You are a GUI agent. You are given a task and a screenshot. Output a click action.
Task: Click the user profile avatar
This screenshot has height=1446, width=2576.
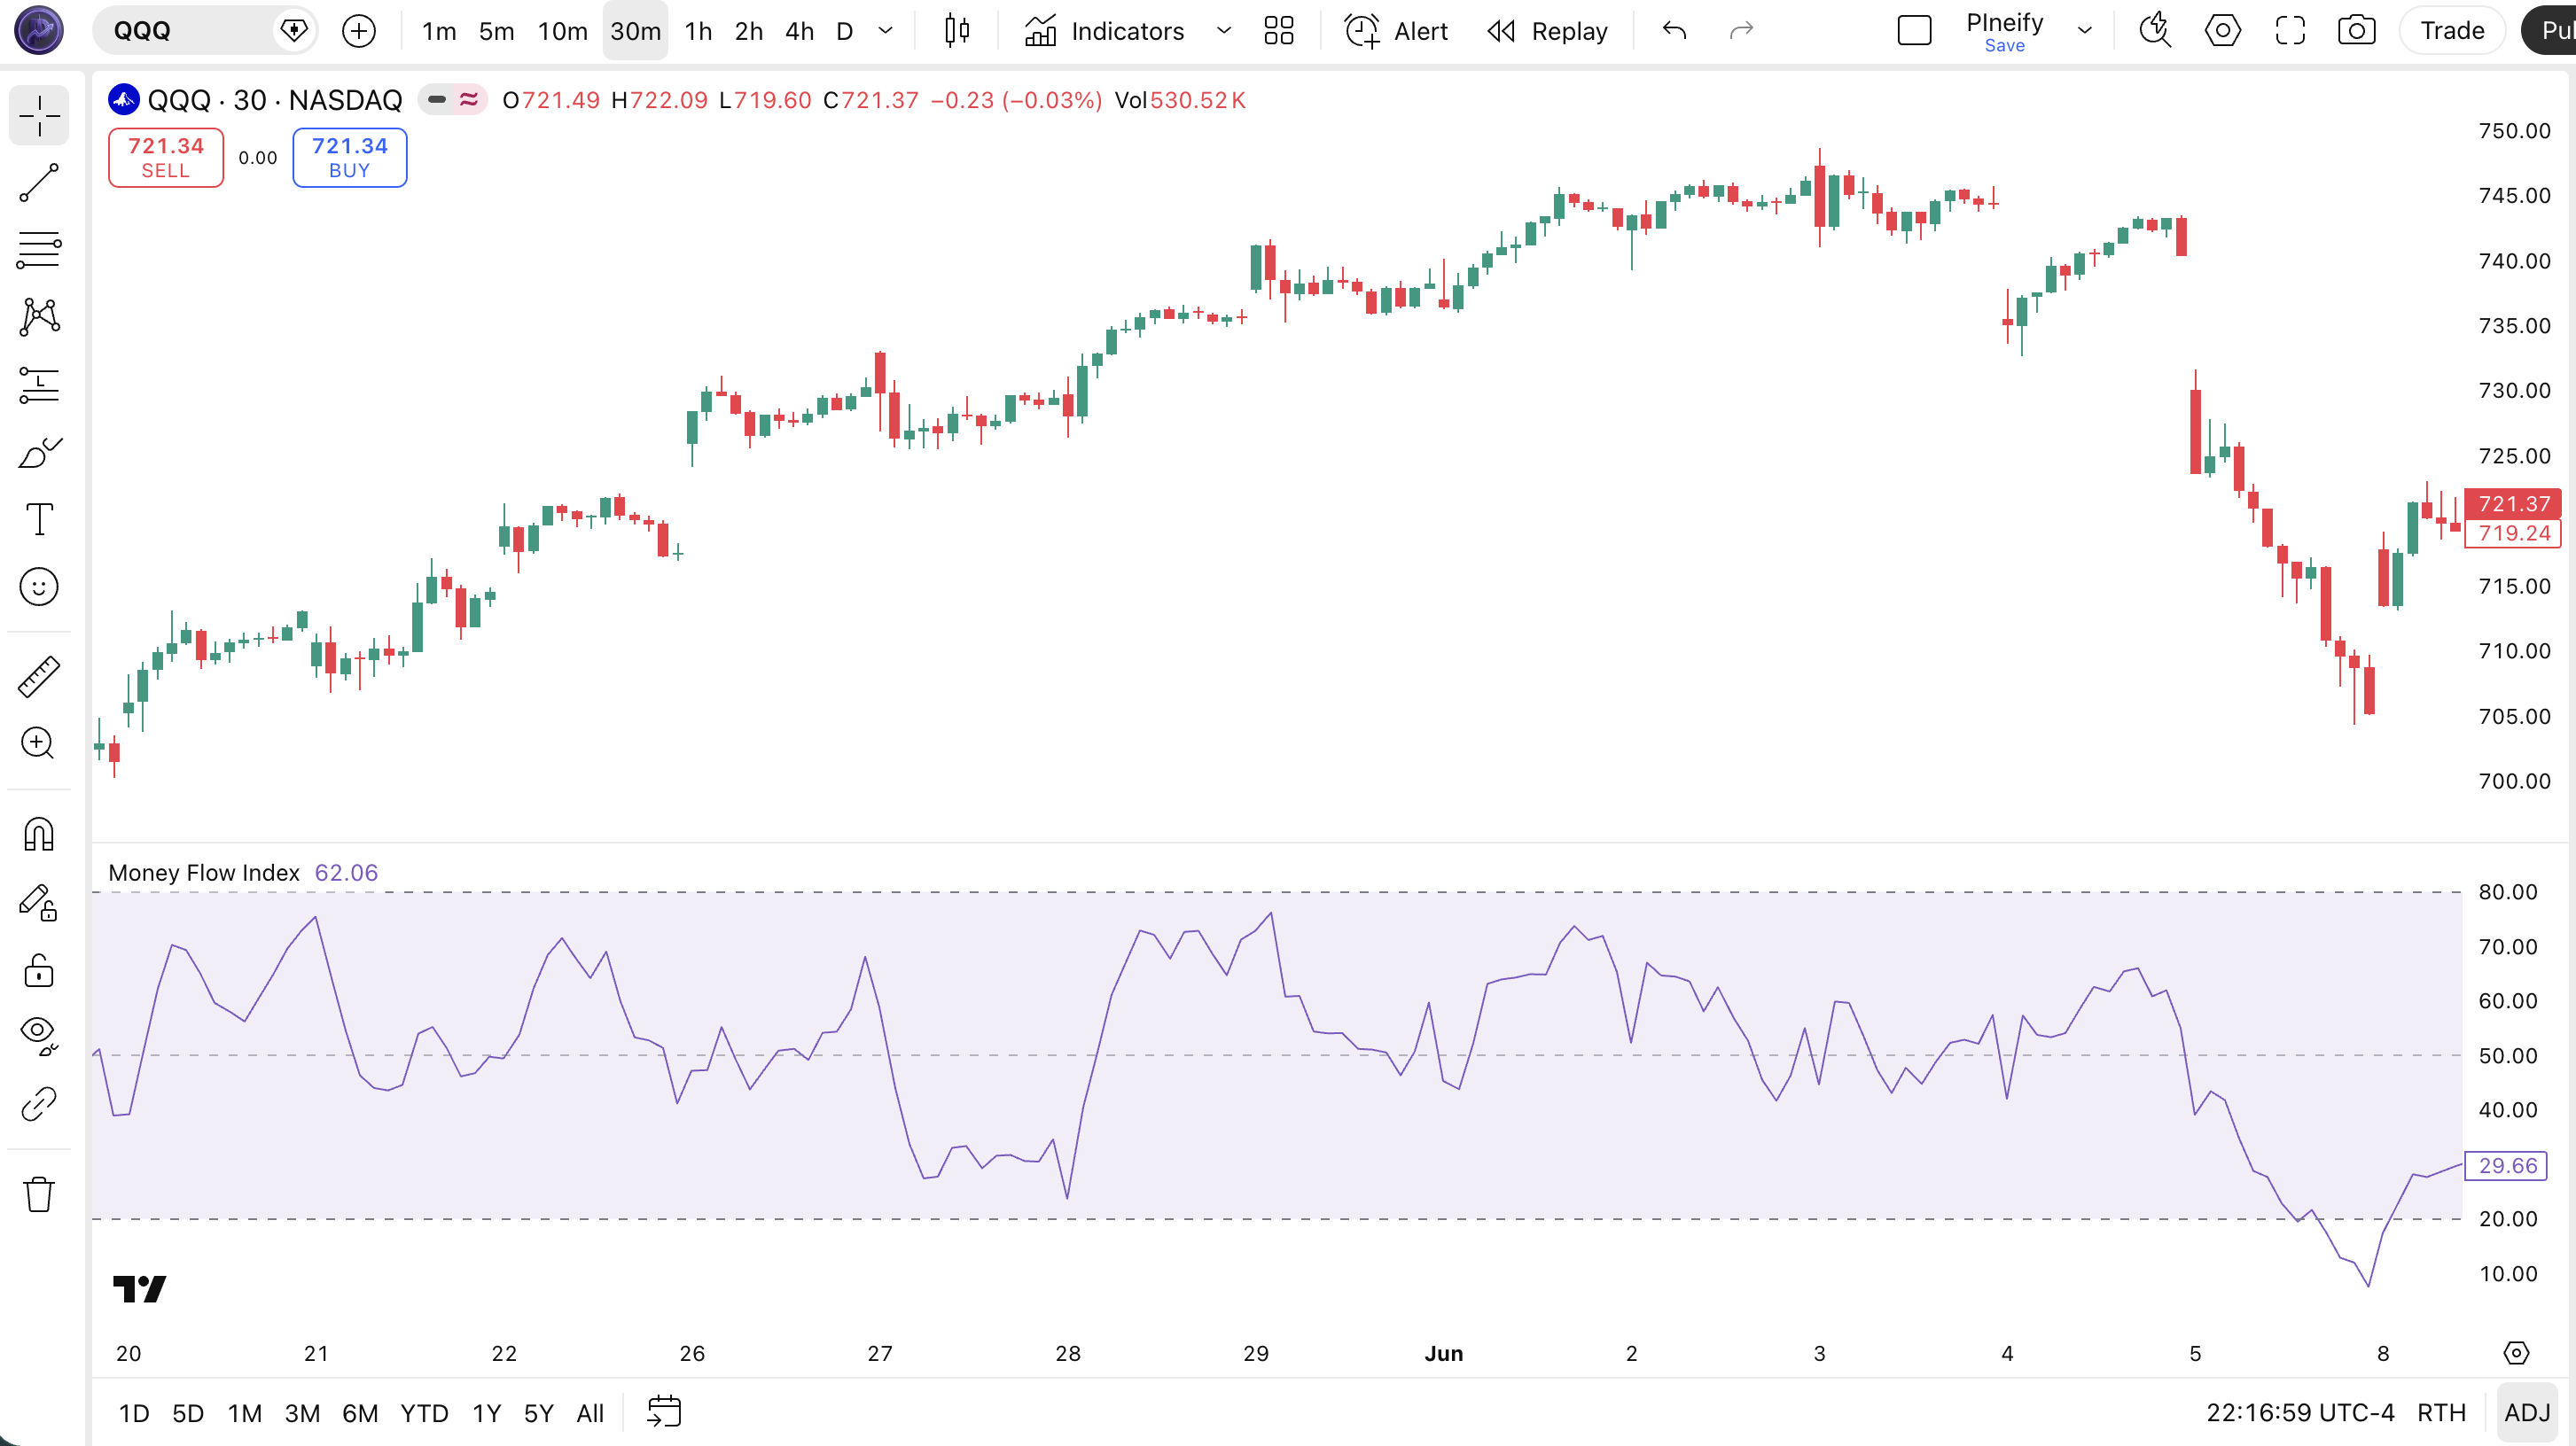coord(39,30)
